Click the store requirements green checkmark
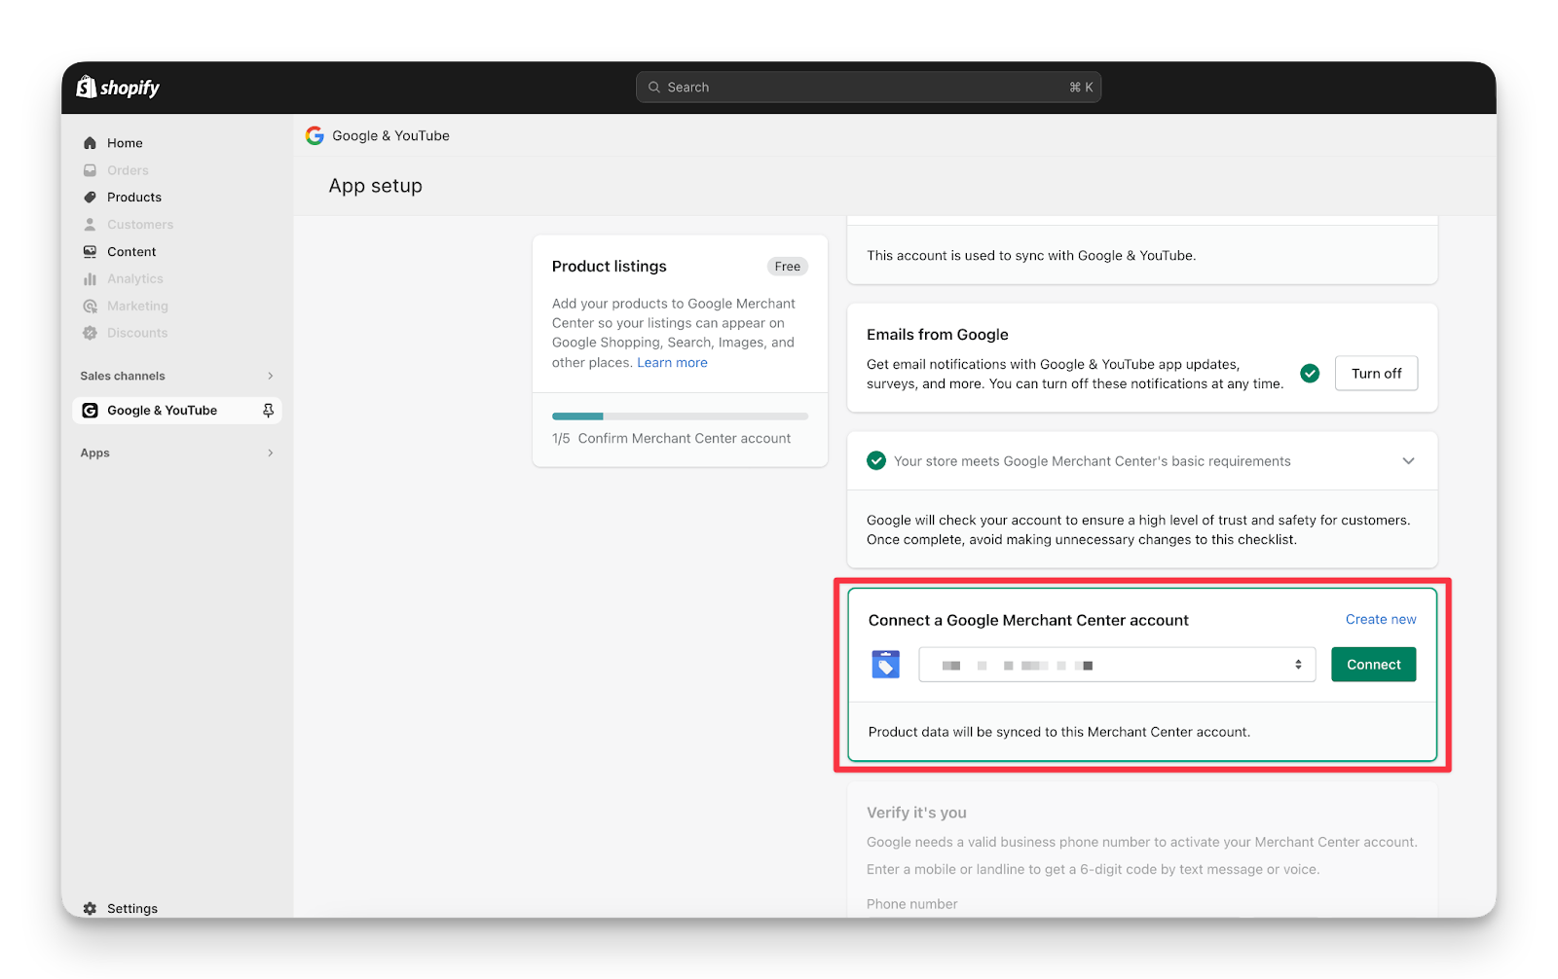Screen dimensions: 1558x979 [x=876, y=461]
